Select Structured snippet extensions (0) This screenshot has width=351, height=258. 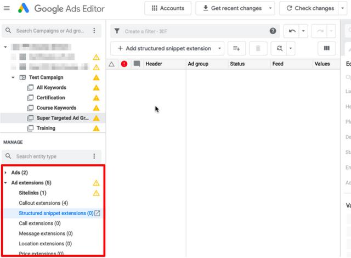click(56, 213)
